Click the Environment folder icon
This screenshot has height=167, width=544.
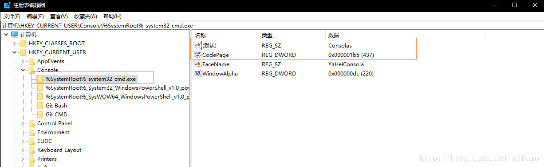(32, 132)
